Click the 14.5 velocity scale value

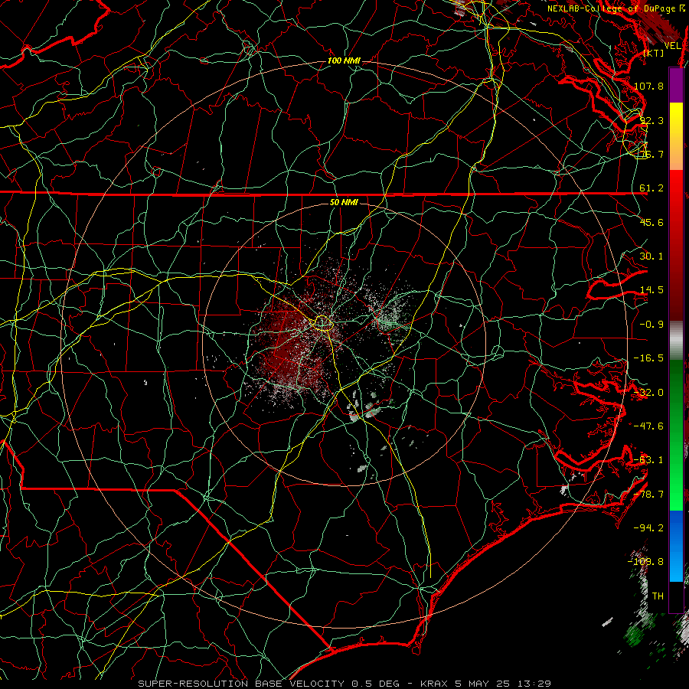pos(651,290)
